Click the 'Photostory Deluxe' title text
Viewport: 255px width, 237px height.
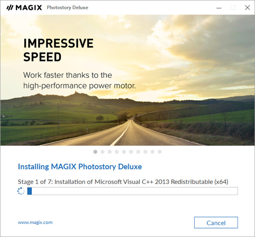[x=68, y=8]
